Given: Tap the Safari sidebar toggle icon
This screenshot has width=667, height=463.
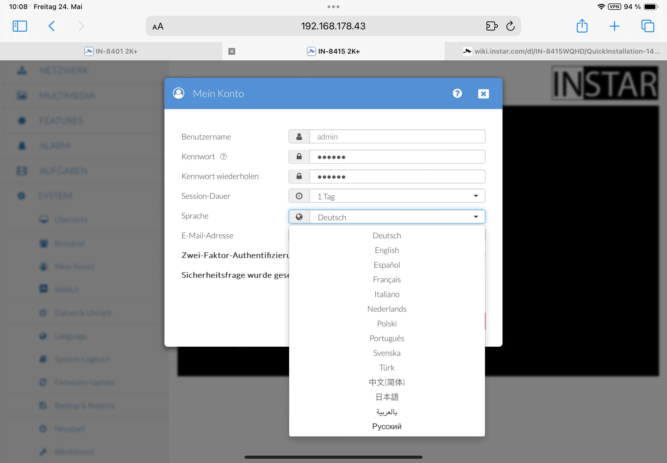Looking at the screenshot, I should coord(20,26).
